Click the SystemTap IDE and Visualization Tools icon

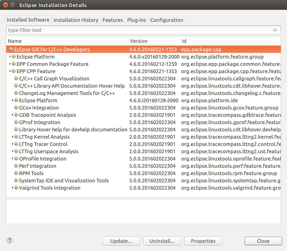tap(17, 180)
